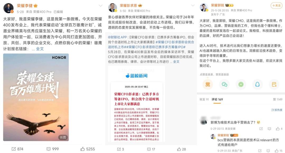The image size is (285, 153).
Task: Share via the WeChat Moments icon
Action: [241, 84]
